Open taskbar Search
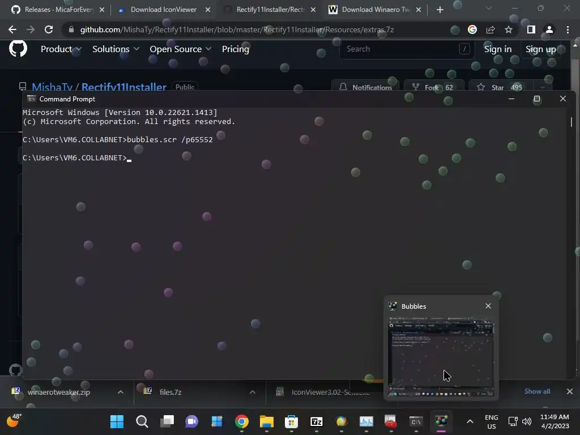 click(142, 421)
